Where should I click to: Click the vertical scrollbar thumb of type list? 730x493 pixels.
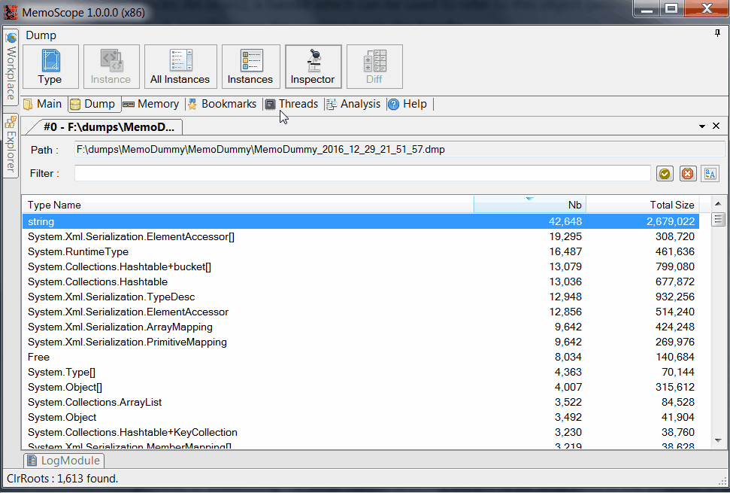click(718, 219)
